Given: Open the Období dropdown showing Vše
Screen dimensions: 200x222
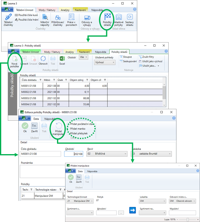Looking at the screenshot, I should [83, 57].
